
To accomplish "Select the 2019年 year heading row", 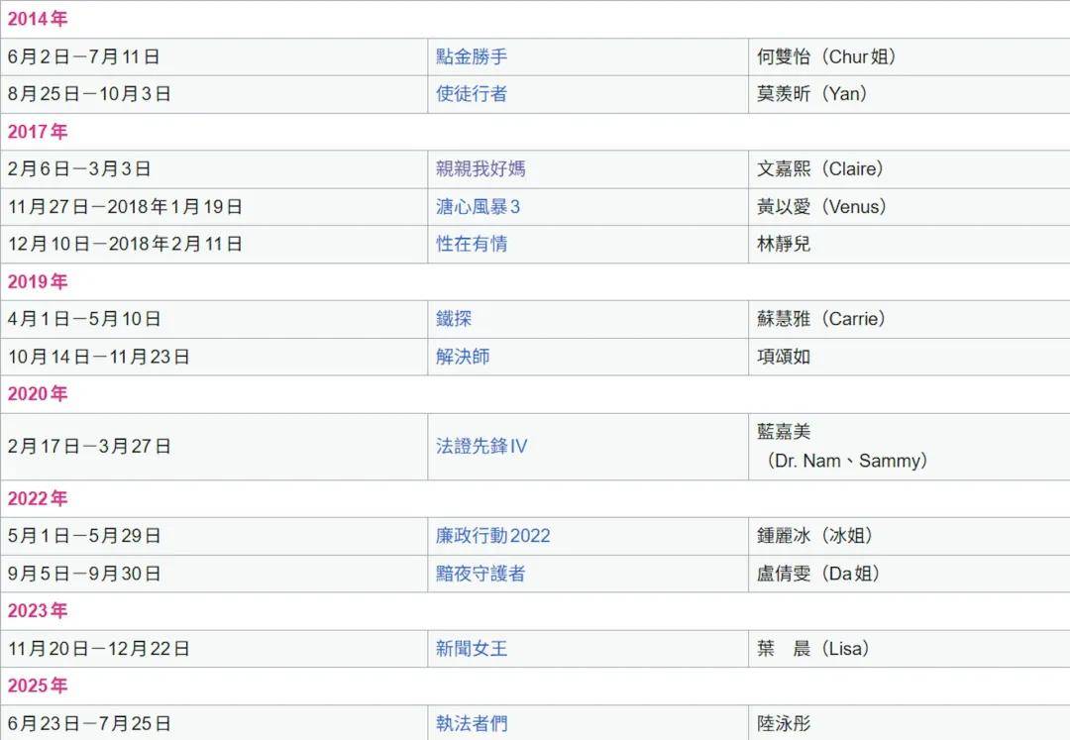I will tap(38, 282).
